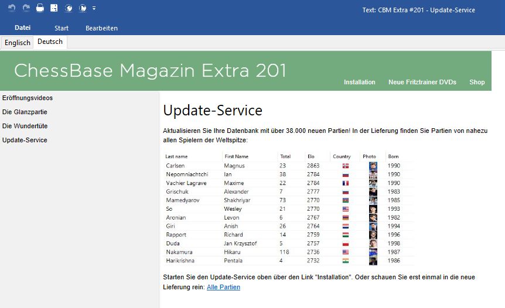Open the Datei menu
This screenshot has height=308, width=505.
point(23,28)
